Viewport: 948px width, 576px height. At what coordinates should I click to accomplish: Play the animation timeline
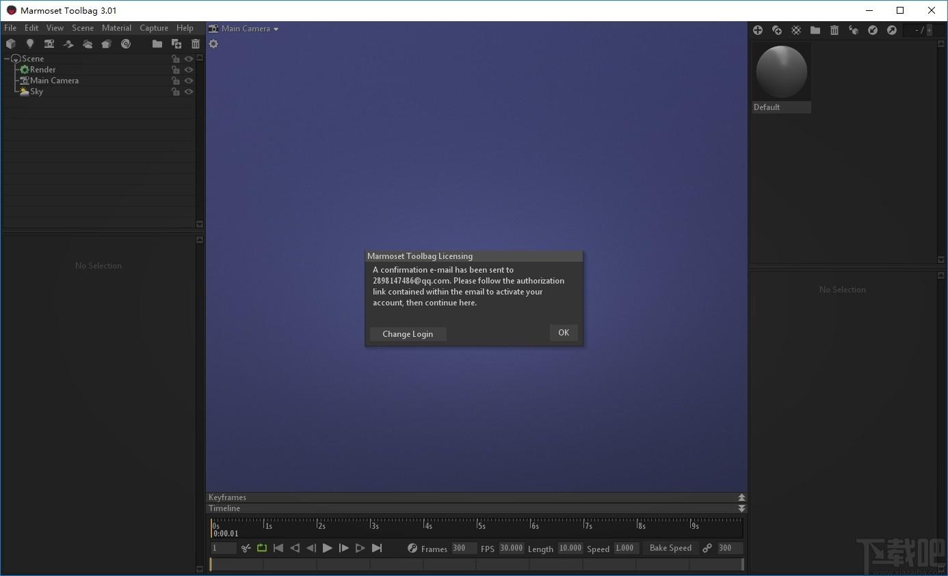[328, 548]
